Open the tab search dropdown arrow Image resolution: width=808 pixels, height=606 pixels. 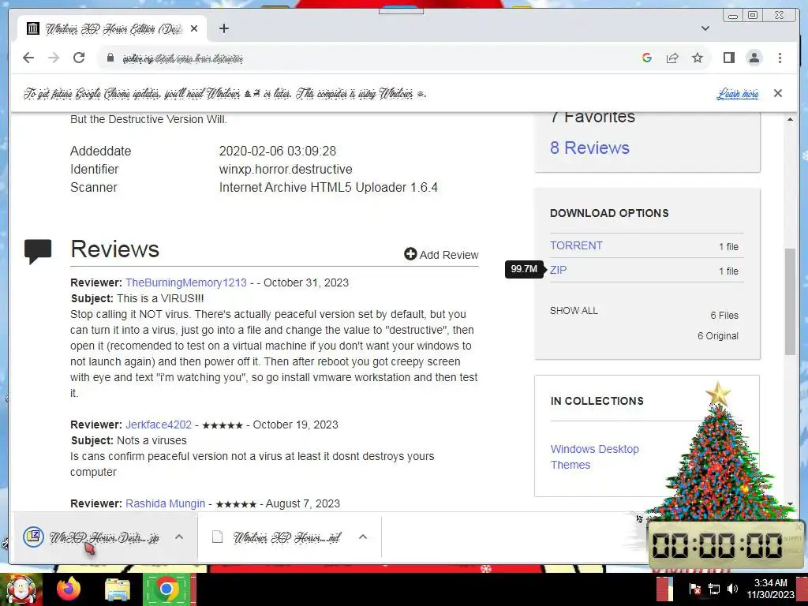(705, 28)
